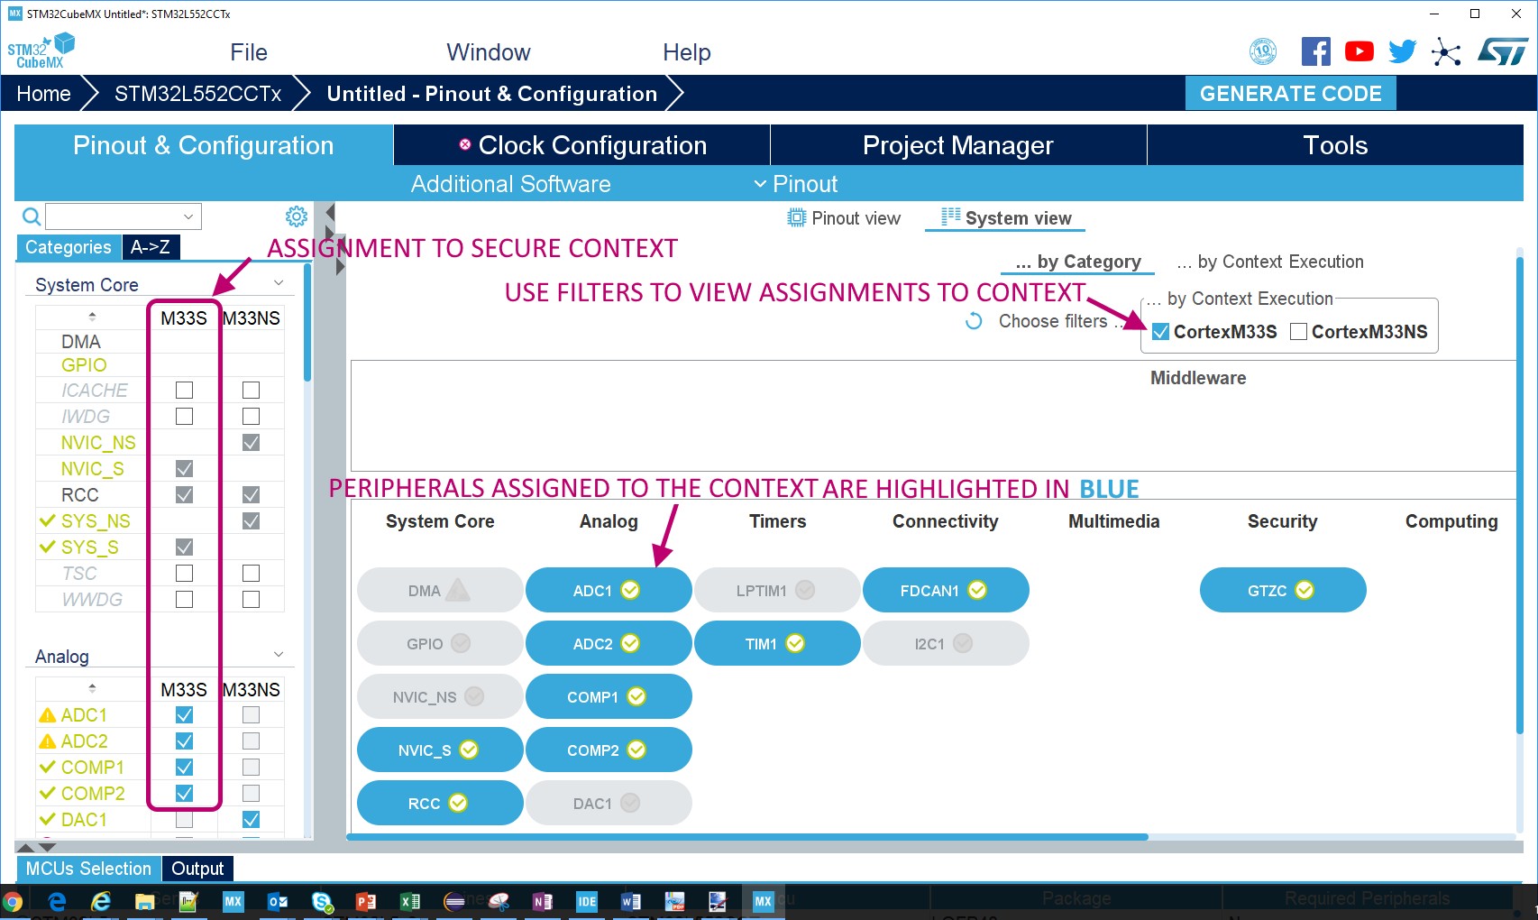The image size is (1538, 920).
Task: Select GPIO in the System Core list
Action: [84, 364]
